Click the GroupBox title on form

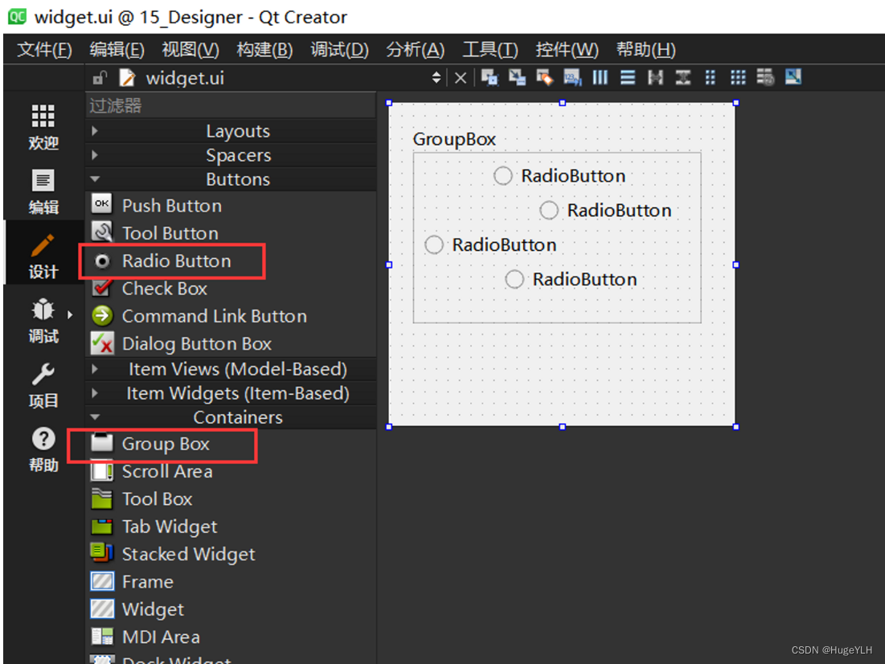point(454,139)
